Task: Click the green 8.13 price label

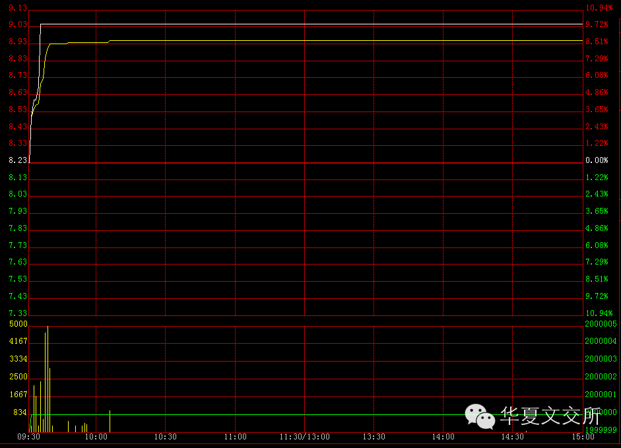Action: pyautogui.click(x=18, y=177)
